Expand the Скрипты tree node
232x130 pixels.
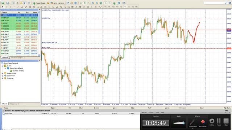(x=3, y=78)
